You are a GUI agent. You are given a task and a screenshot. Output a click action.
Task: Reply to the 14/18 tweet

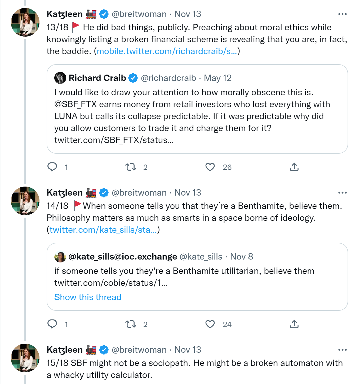click(x=52, y=324)
